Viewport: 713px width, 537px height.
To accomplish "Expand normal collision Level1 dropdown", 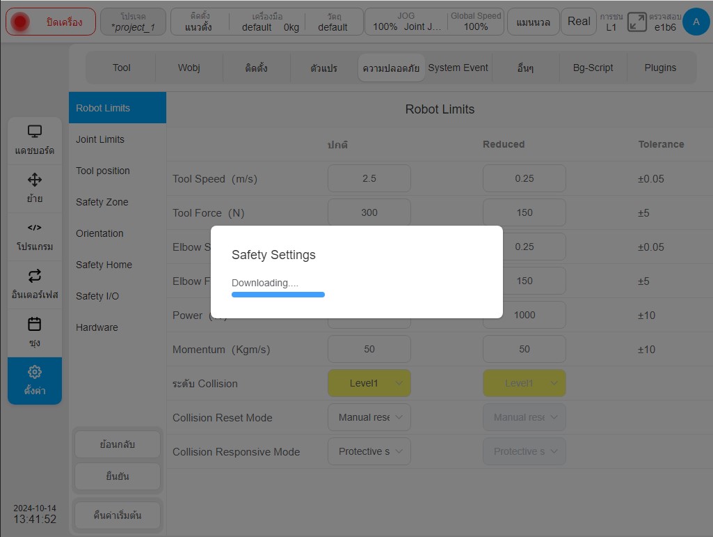I will tap(369, 383).
